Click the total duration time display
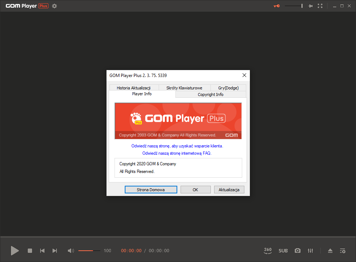This screenshot has width=356, height=262. pos(159,251)
